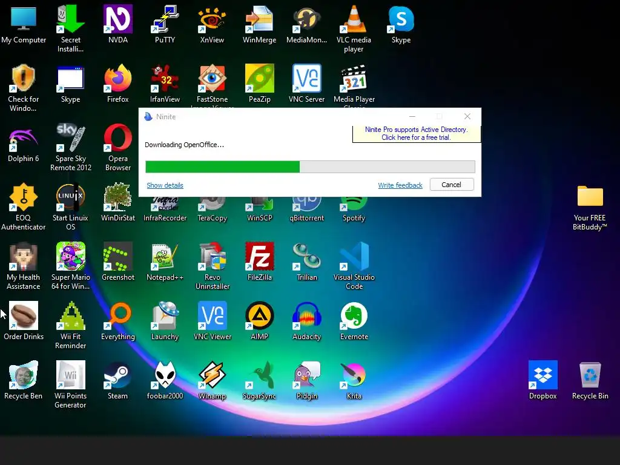Viewport: 620px width, 465px height.
Task: Select the Recycle Bin icon
Action: 590,375
